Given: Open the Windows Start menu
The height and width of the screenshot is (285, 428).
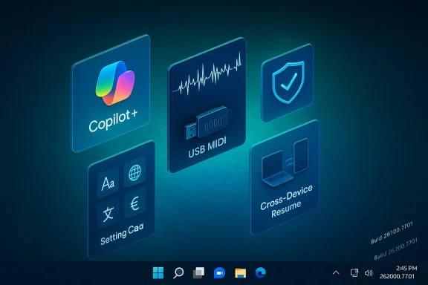Looking at the screenshot, I should point(158,272).
